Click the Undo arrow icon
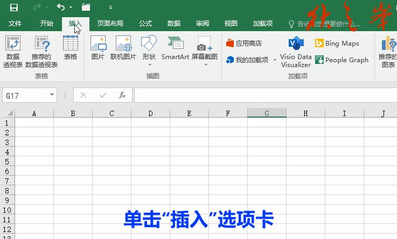The height and width of the screenshot is (239, 397). 61,8
